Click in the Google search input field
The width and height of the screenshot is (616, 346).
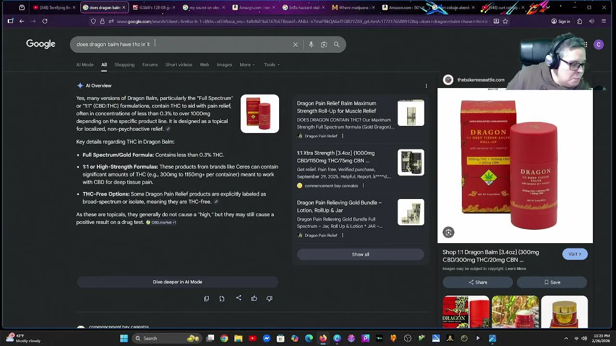[x=183, y=44]
